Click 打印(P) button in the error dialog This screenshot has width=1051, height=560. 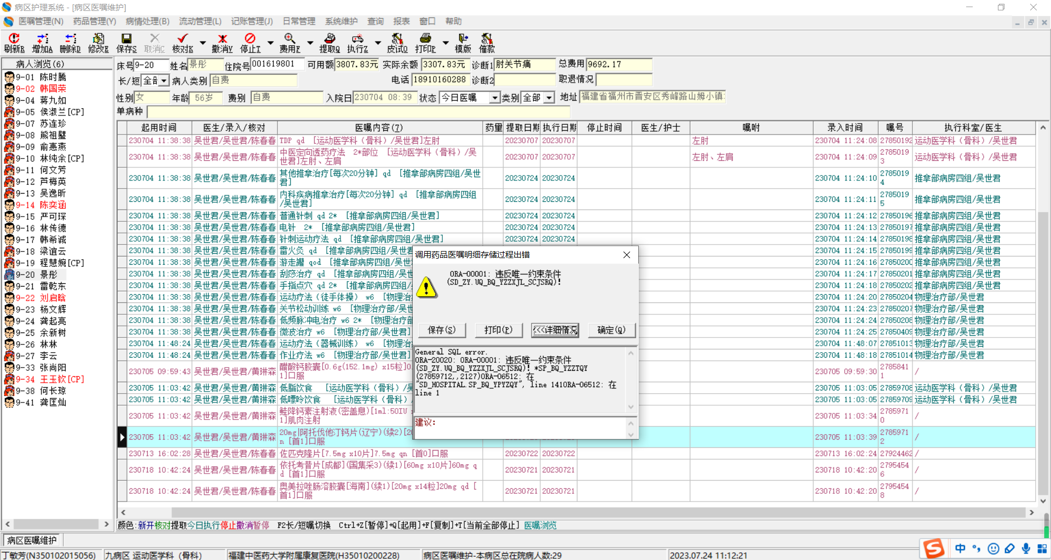[x=498, y=330]
